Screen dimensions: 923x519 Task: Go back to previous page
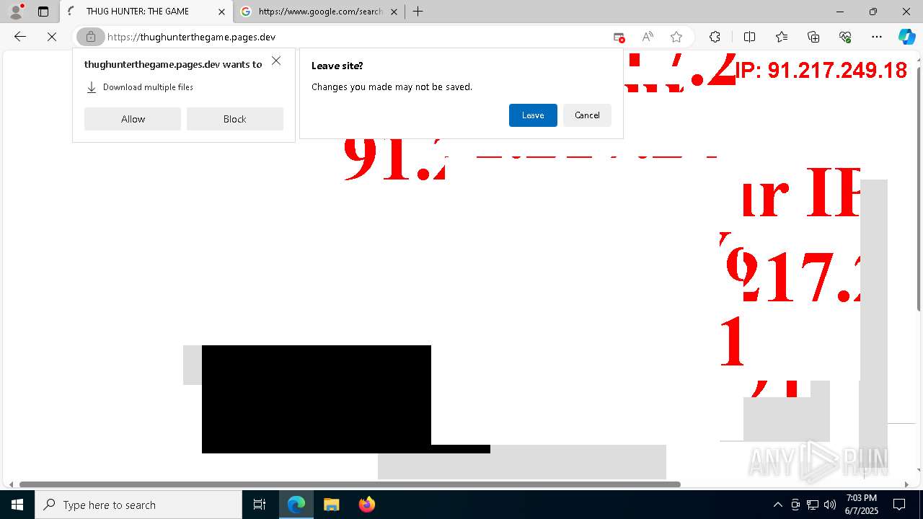tap(20, 37)
